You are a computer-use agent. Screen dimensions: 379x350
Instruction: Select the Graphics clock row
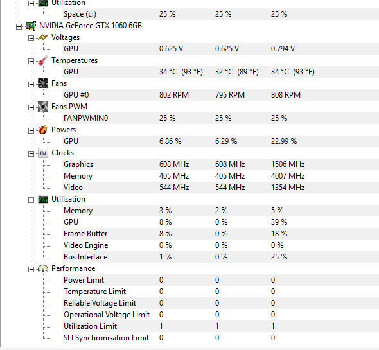pos(220,164)
